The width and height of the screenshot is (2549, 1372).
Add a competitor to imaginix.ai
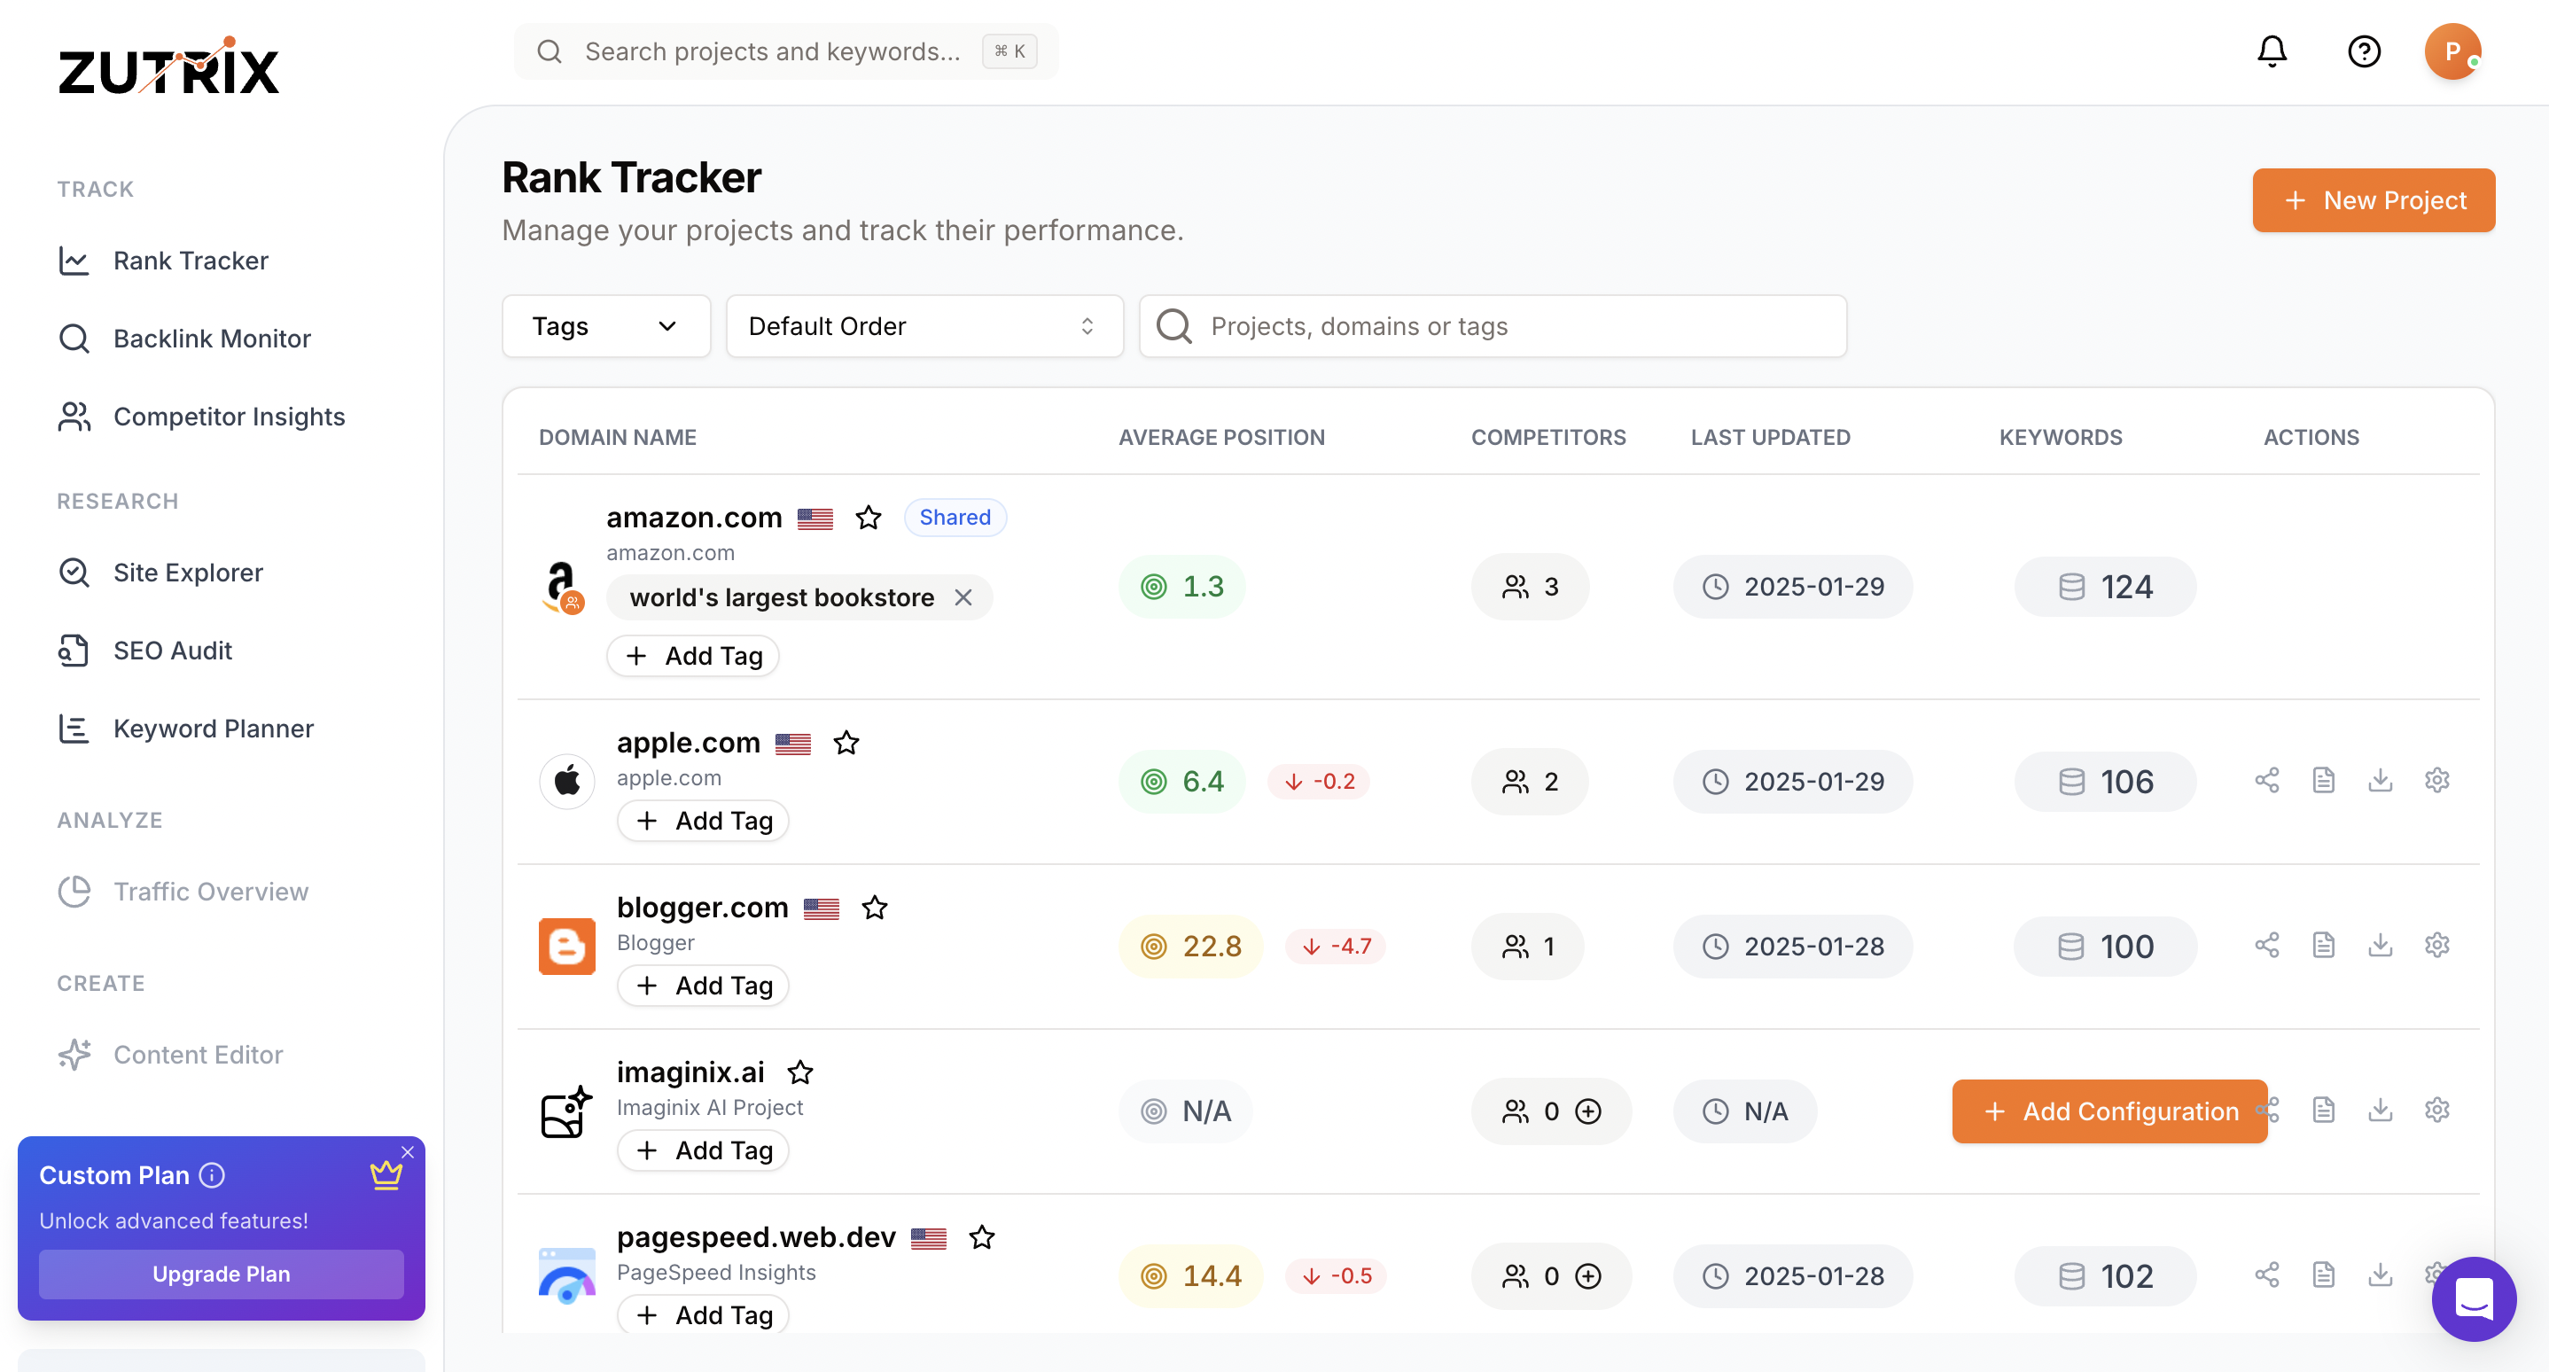pos(1588,1111)
